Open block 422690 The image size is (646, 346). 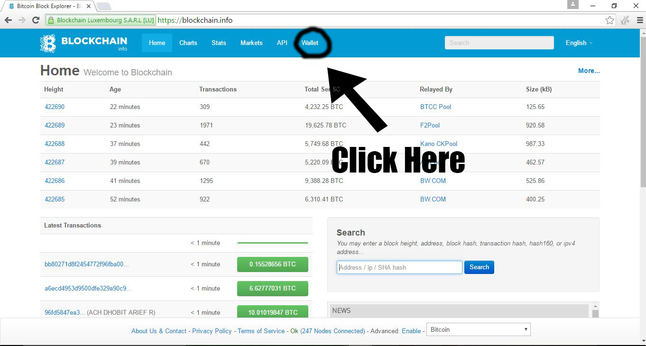pyautogui.click(x=55, y=107)
